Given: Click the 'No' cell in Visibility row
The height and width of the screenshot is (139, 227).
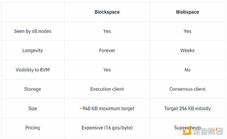Looking at the screenshot, I should point(188,70).
